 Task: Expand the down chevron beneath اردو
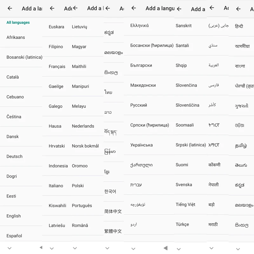point(134,248)
